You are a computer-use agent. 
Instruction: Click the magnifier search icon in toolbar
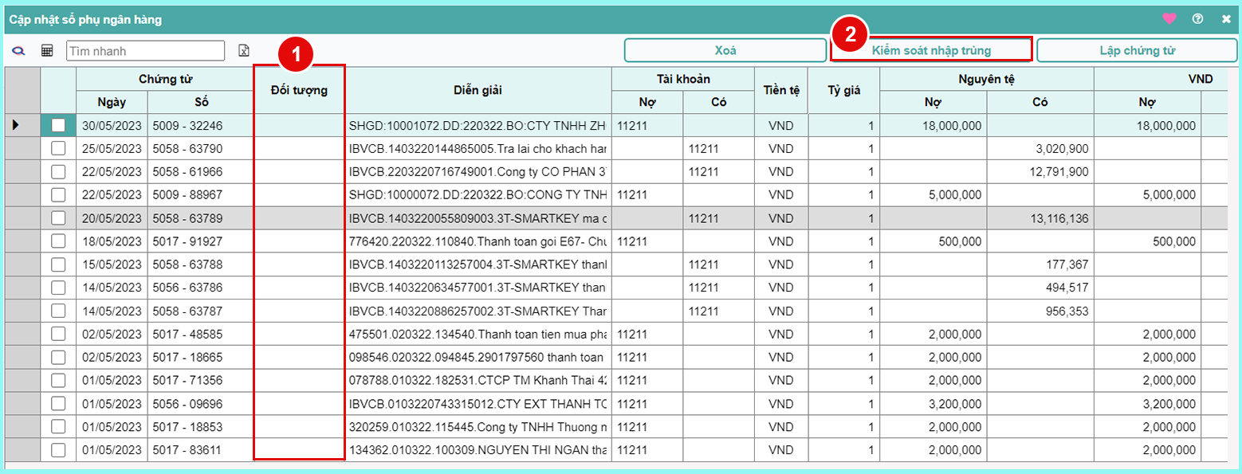point(18,51)
